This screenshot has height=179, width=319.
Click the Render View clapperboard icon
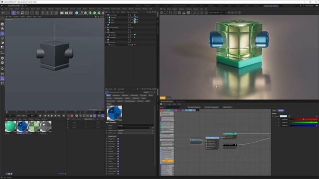[x=62, y=13]
